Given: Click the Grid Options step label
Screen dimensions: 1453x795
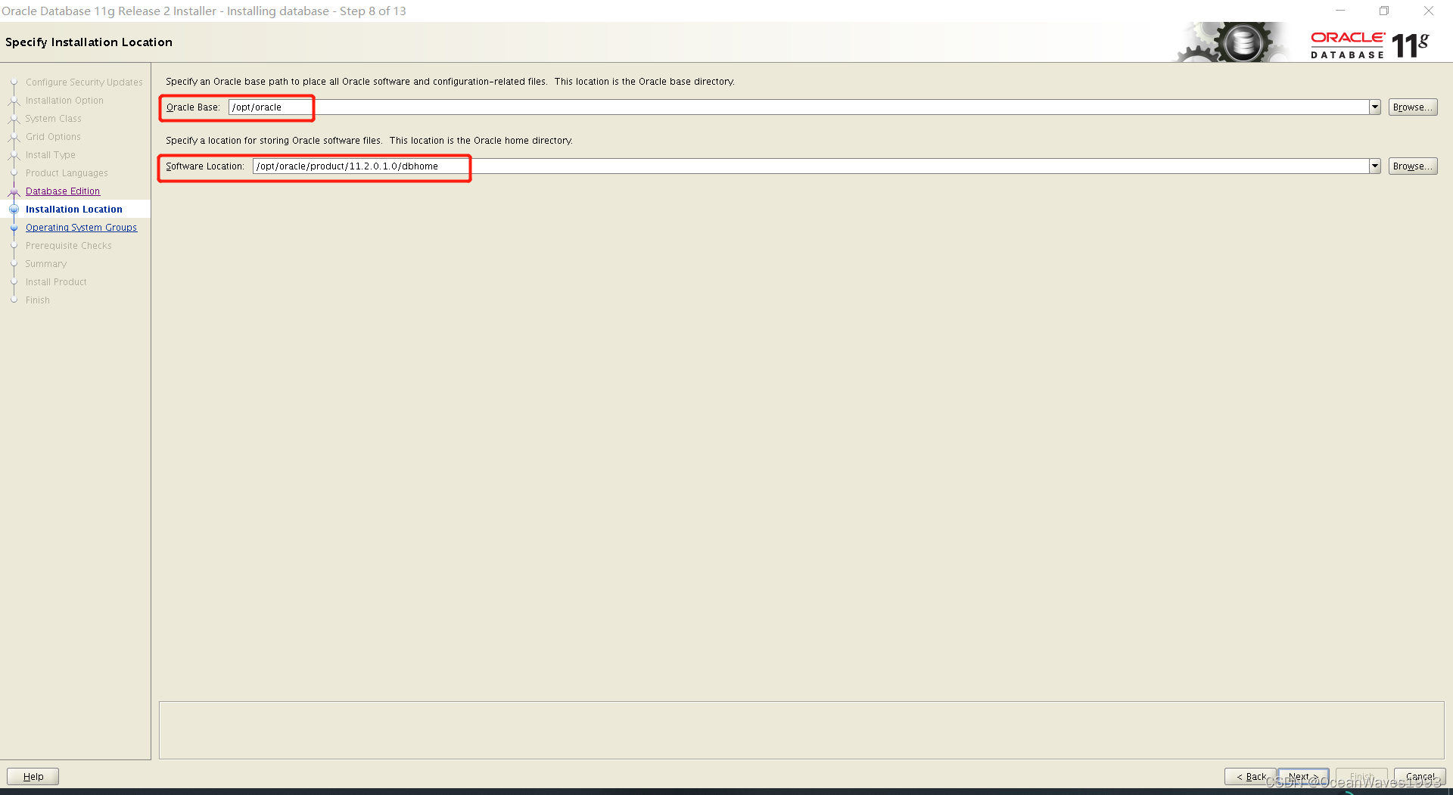Looking at the screenshot, I should tap(53, 137).
